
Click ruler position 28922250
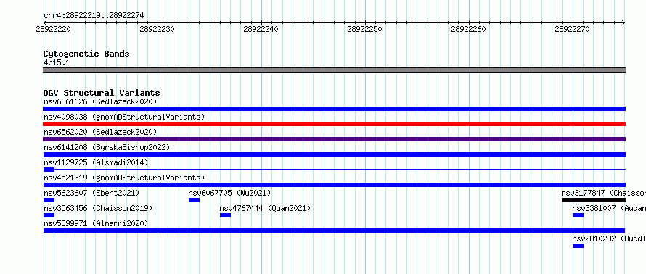tap(364, 29)
